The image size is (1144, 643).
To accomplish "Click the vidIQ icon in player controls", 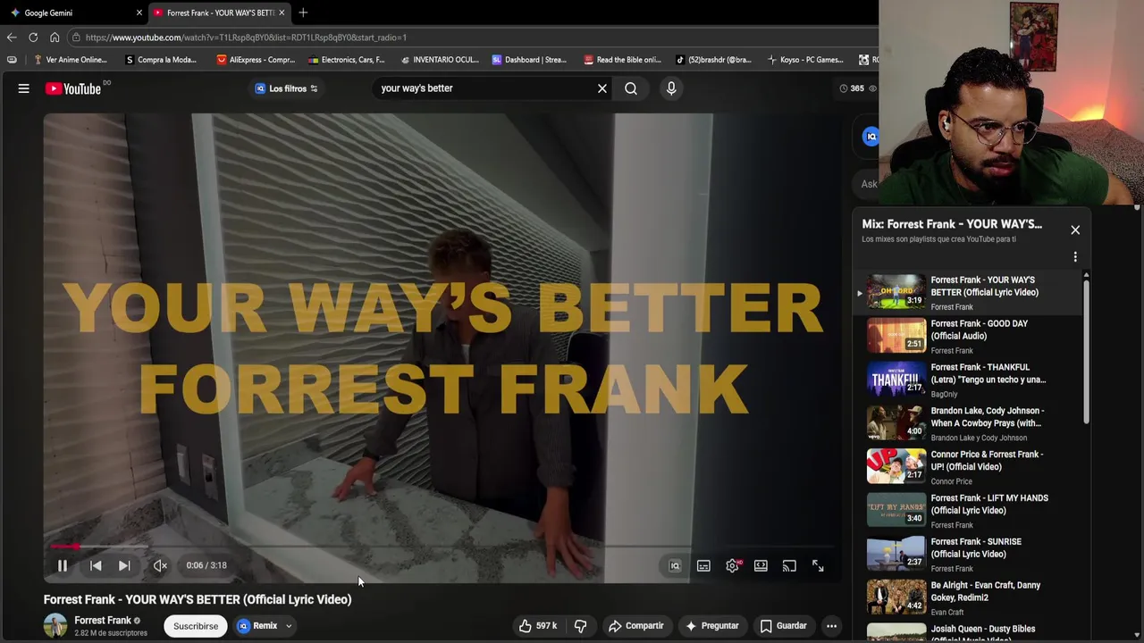I will point(675,565).
